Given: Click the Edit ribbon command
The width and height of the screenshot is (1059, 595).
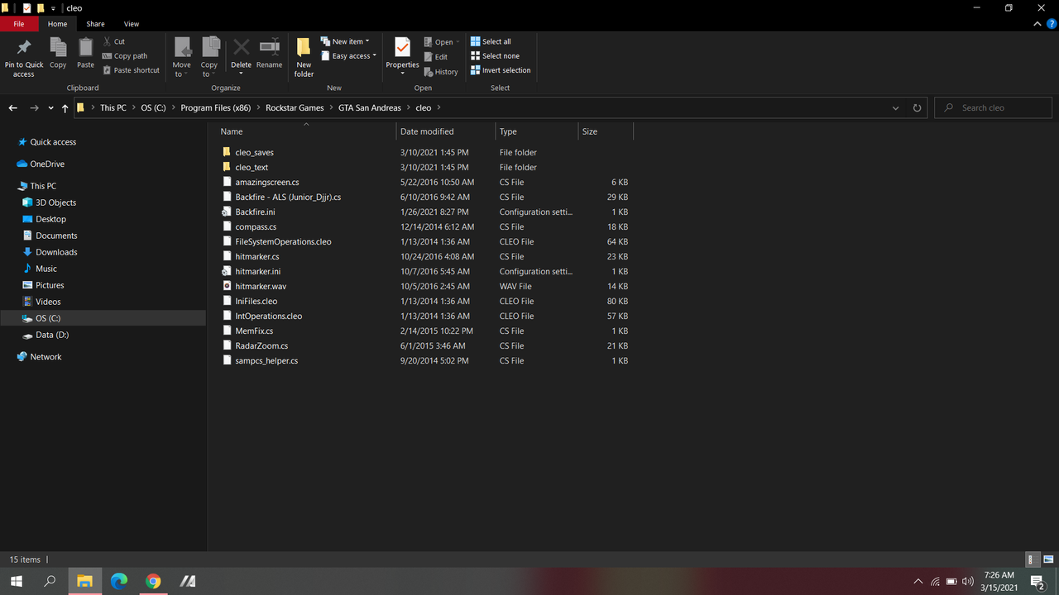Looking at the screenshot, I should point(436,57).
